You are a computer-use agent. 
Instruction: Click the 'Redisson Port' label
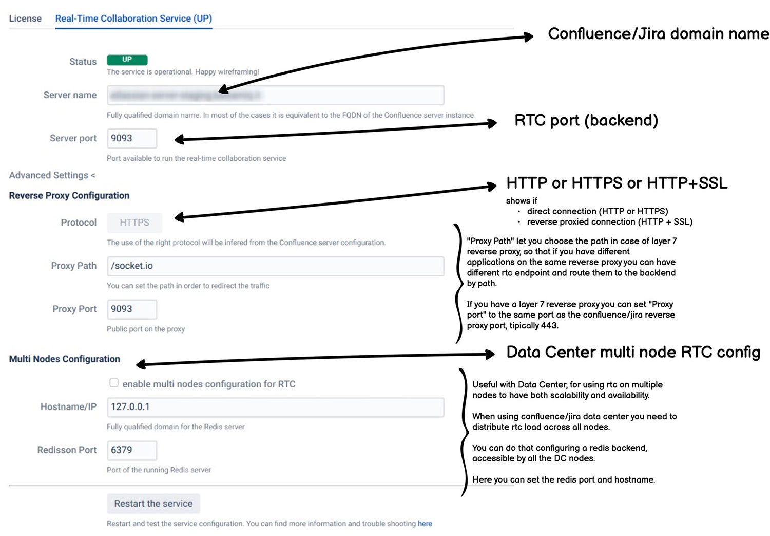67,450
